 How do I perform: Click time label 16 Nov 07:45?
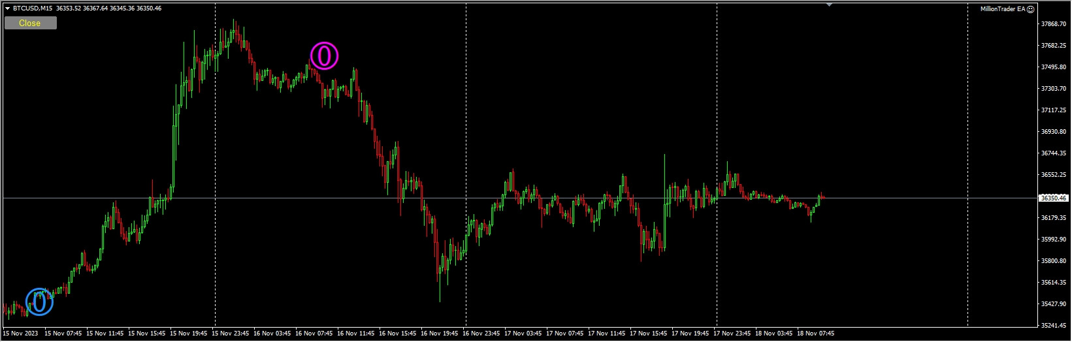pos(314,334)
